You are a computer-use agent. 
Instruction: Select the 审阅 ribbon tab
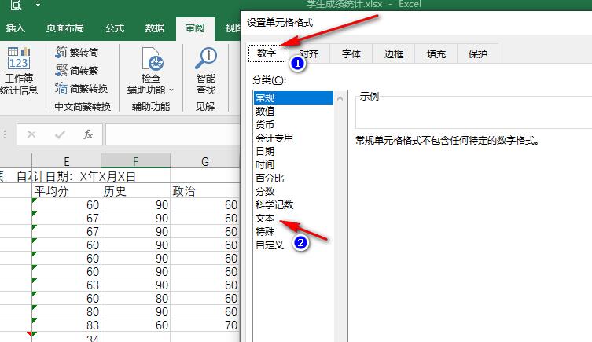click(x=195, y=28)
